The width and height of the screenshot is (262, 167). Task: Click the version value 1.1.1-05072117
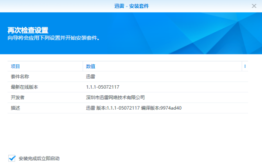click(x=103, y=87)
